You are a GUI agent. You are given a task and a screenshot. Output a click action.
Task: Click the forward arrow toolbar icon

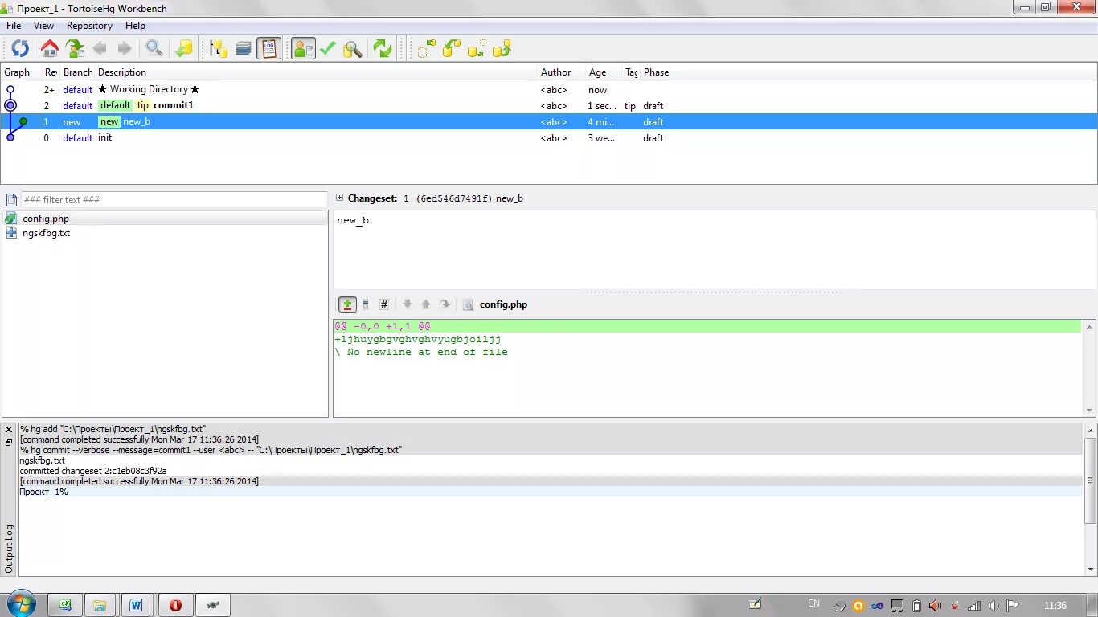125,49
